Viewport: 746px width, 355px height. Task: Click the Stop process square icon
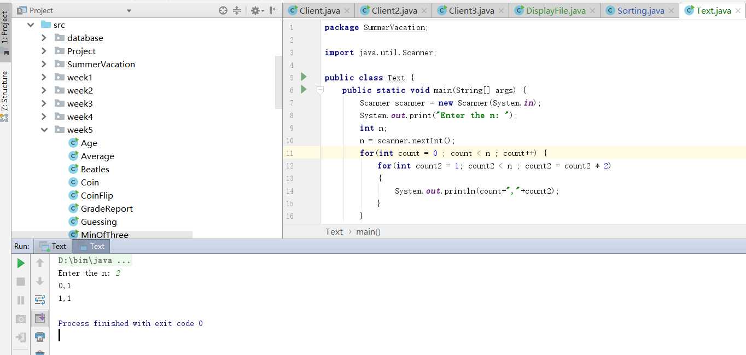tap(21, 282)
